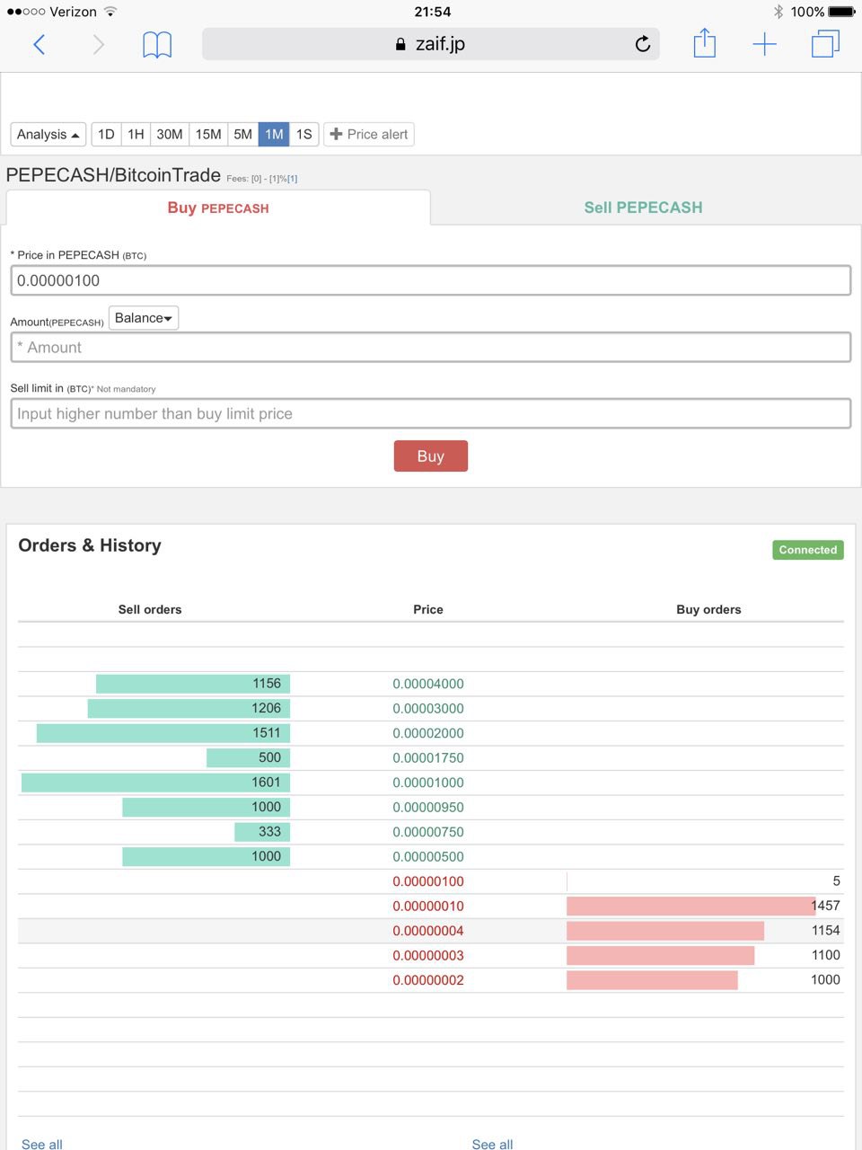862x1150 pixels.
Task: Select buy price 0.00000010
Action: click(x=428, y=906)
